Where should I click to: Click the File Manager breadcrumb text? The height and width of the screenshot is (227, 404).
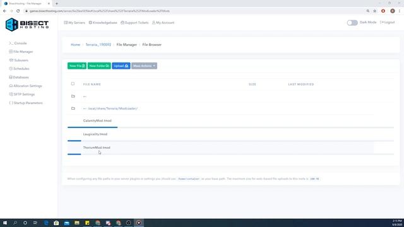pyautogui.click(x=126, y=45)
